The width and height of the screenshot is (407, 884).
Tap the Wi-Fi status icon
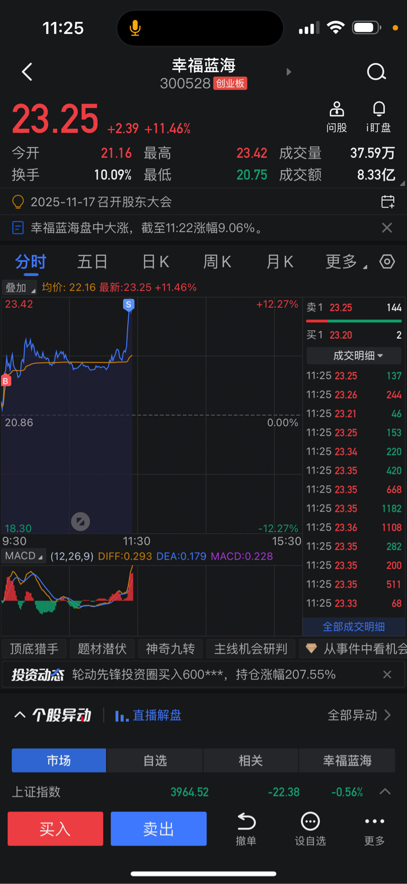[x=335, y=27]
